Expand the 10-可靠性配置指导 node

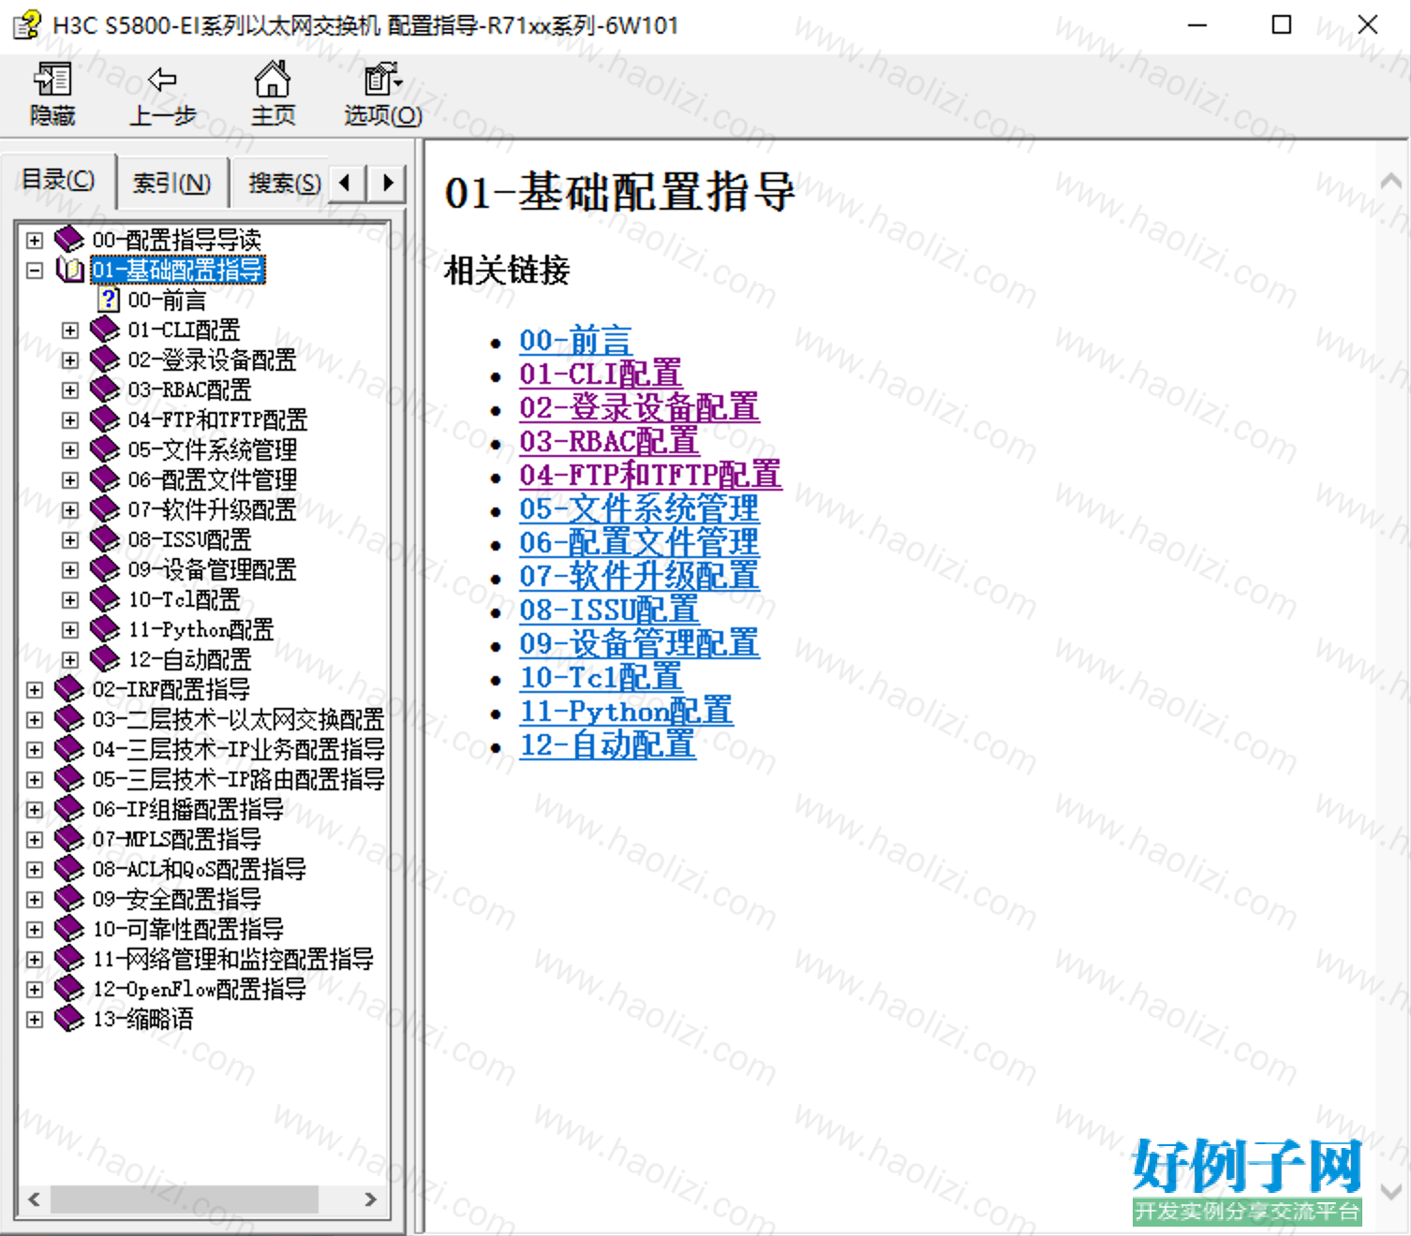35,930
